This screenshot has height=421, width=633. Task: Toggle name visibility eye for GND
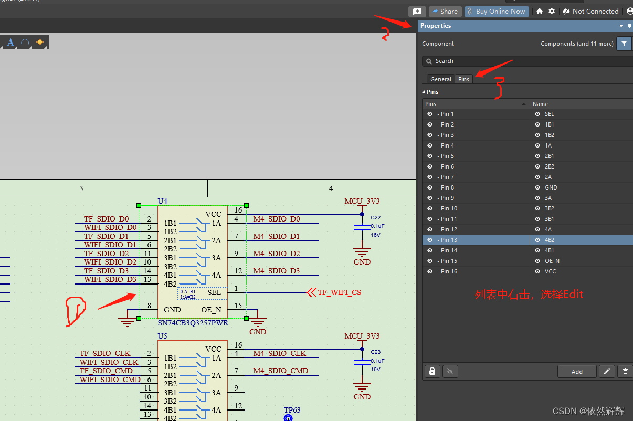pyautogui.click(x=537, y=187)
